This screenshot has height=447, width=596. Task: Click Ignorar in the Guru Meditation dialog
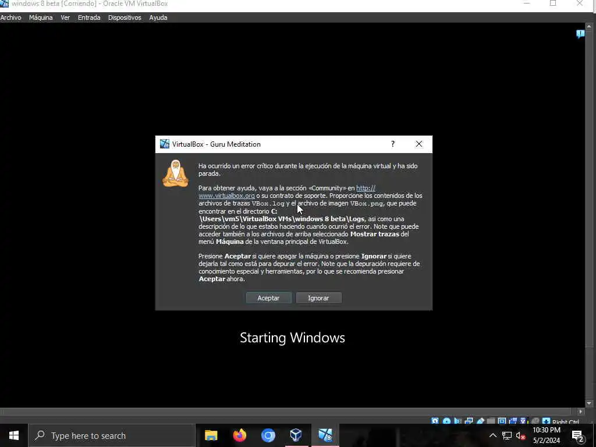tap(318, 298)
